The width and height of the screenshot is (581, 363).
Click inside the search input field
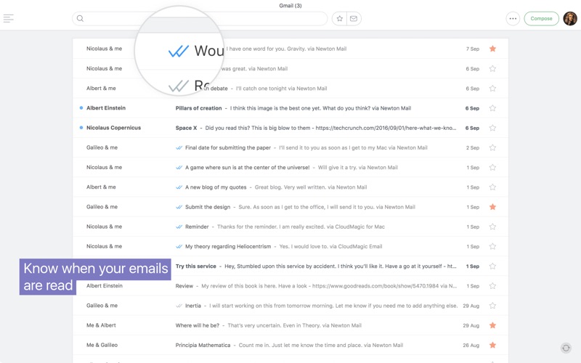203,18
